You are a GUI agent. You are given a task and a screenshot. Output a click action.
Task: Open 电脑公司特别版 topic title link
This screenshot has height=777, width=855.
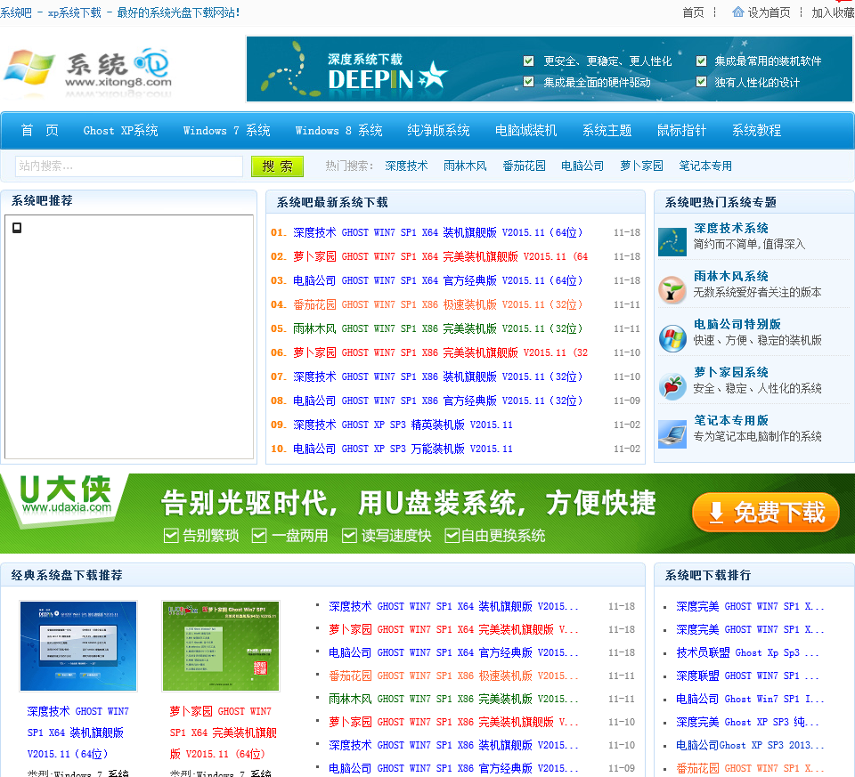737,324
